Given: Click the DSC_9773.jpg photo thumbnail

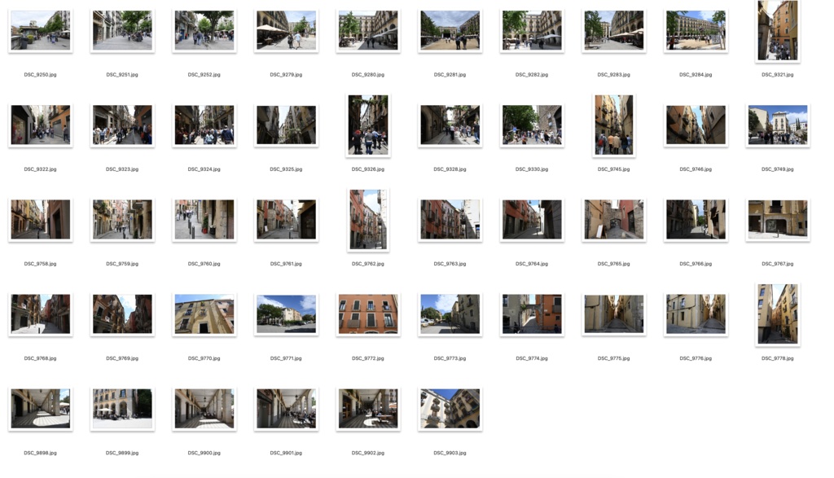Looking at the screenshot, I should coord(450,315).
